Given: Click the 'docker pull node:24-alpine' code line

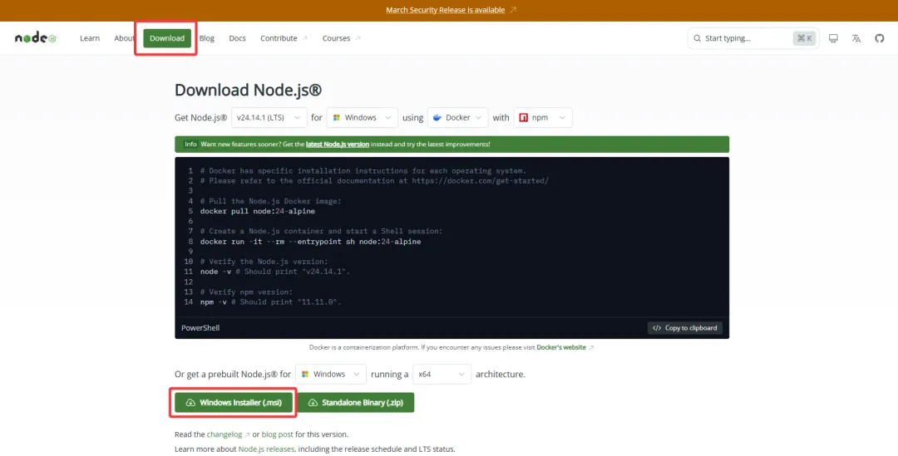Looking at the screenshot, I should tap(257, 211).
